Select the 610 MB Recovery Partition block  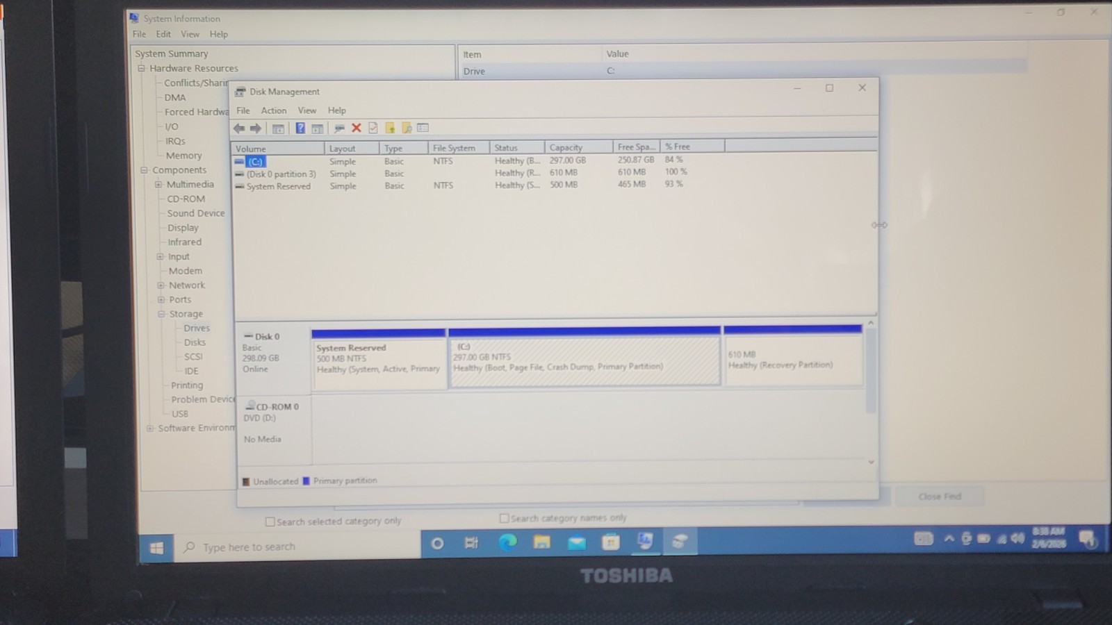(793, 355)
